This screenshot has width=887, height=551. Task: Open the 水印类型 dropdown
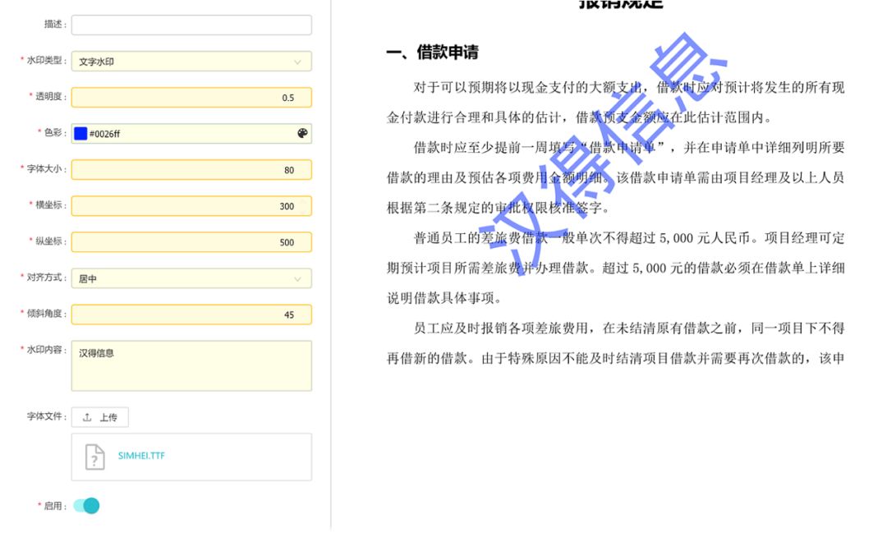click(191, 62)
